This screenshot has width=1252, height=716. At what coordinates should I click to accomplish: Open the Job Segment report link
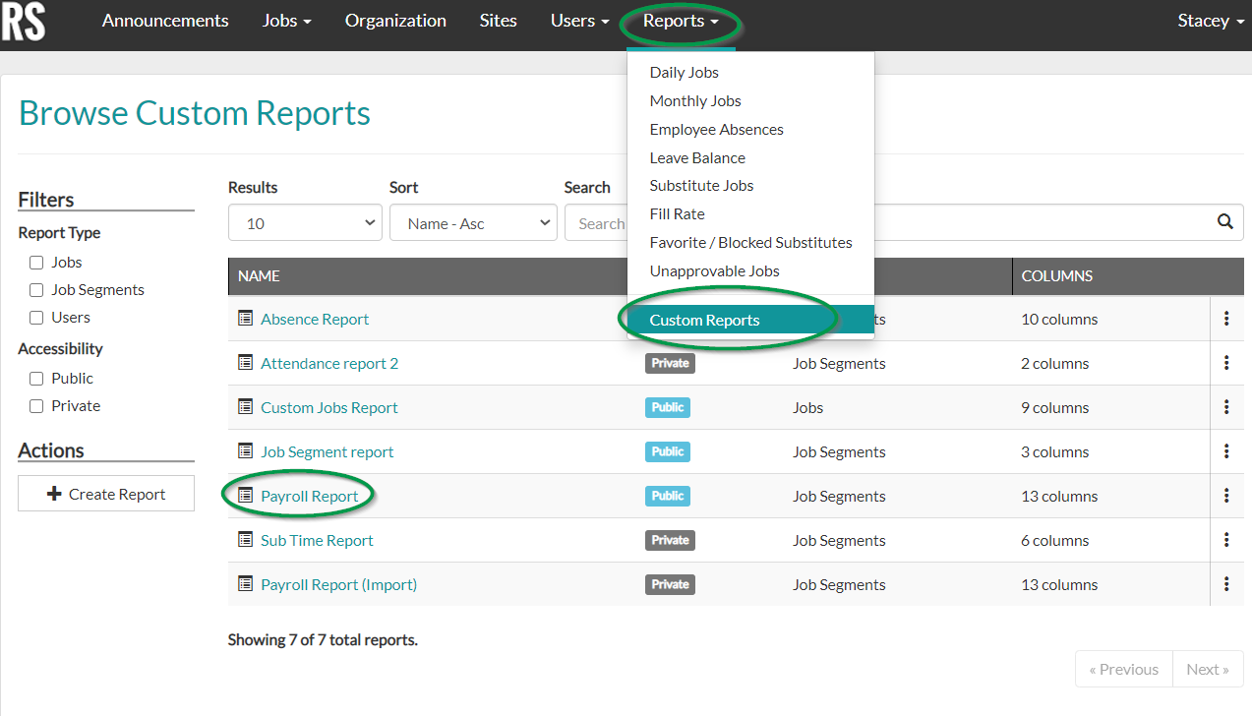tap(327, 451)
